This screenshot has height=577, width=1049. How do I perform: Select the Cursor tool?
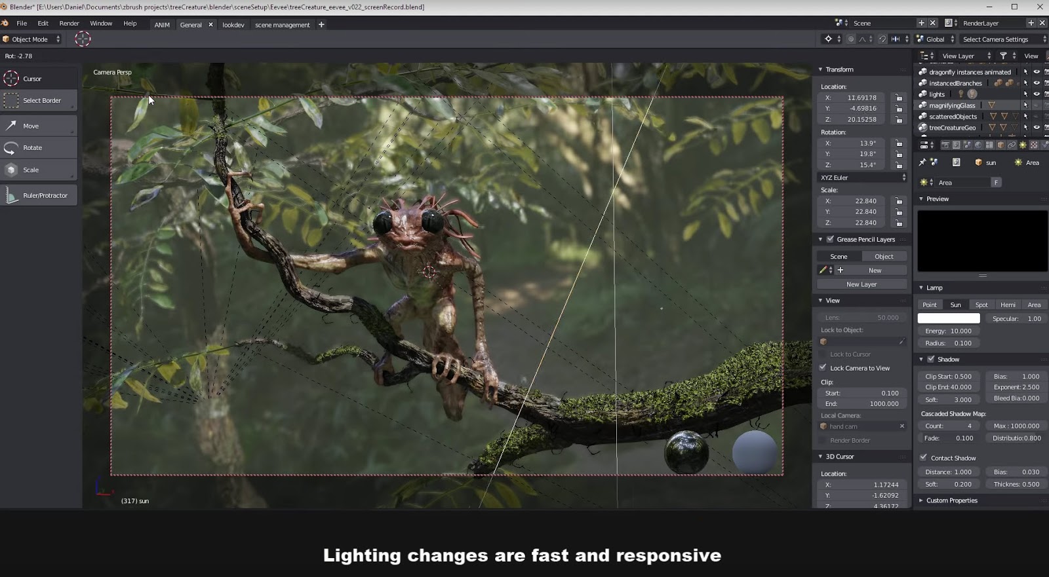(x=39, y=79)
